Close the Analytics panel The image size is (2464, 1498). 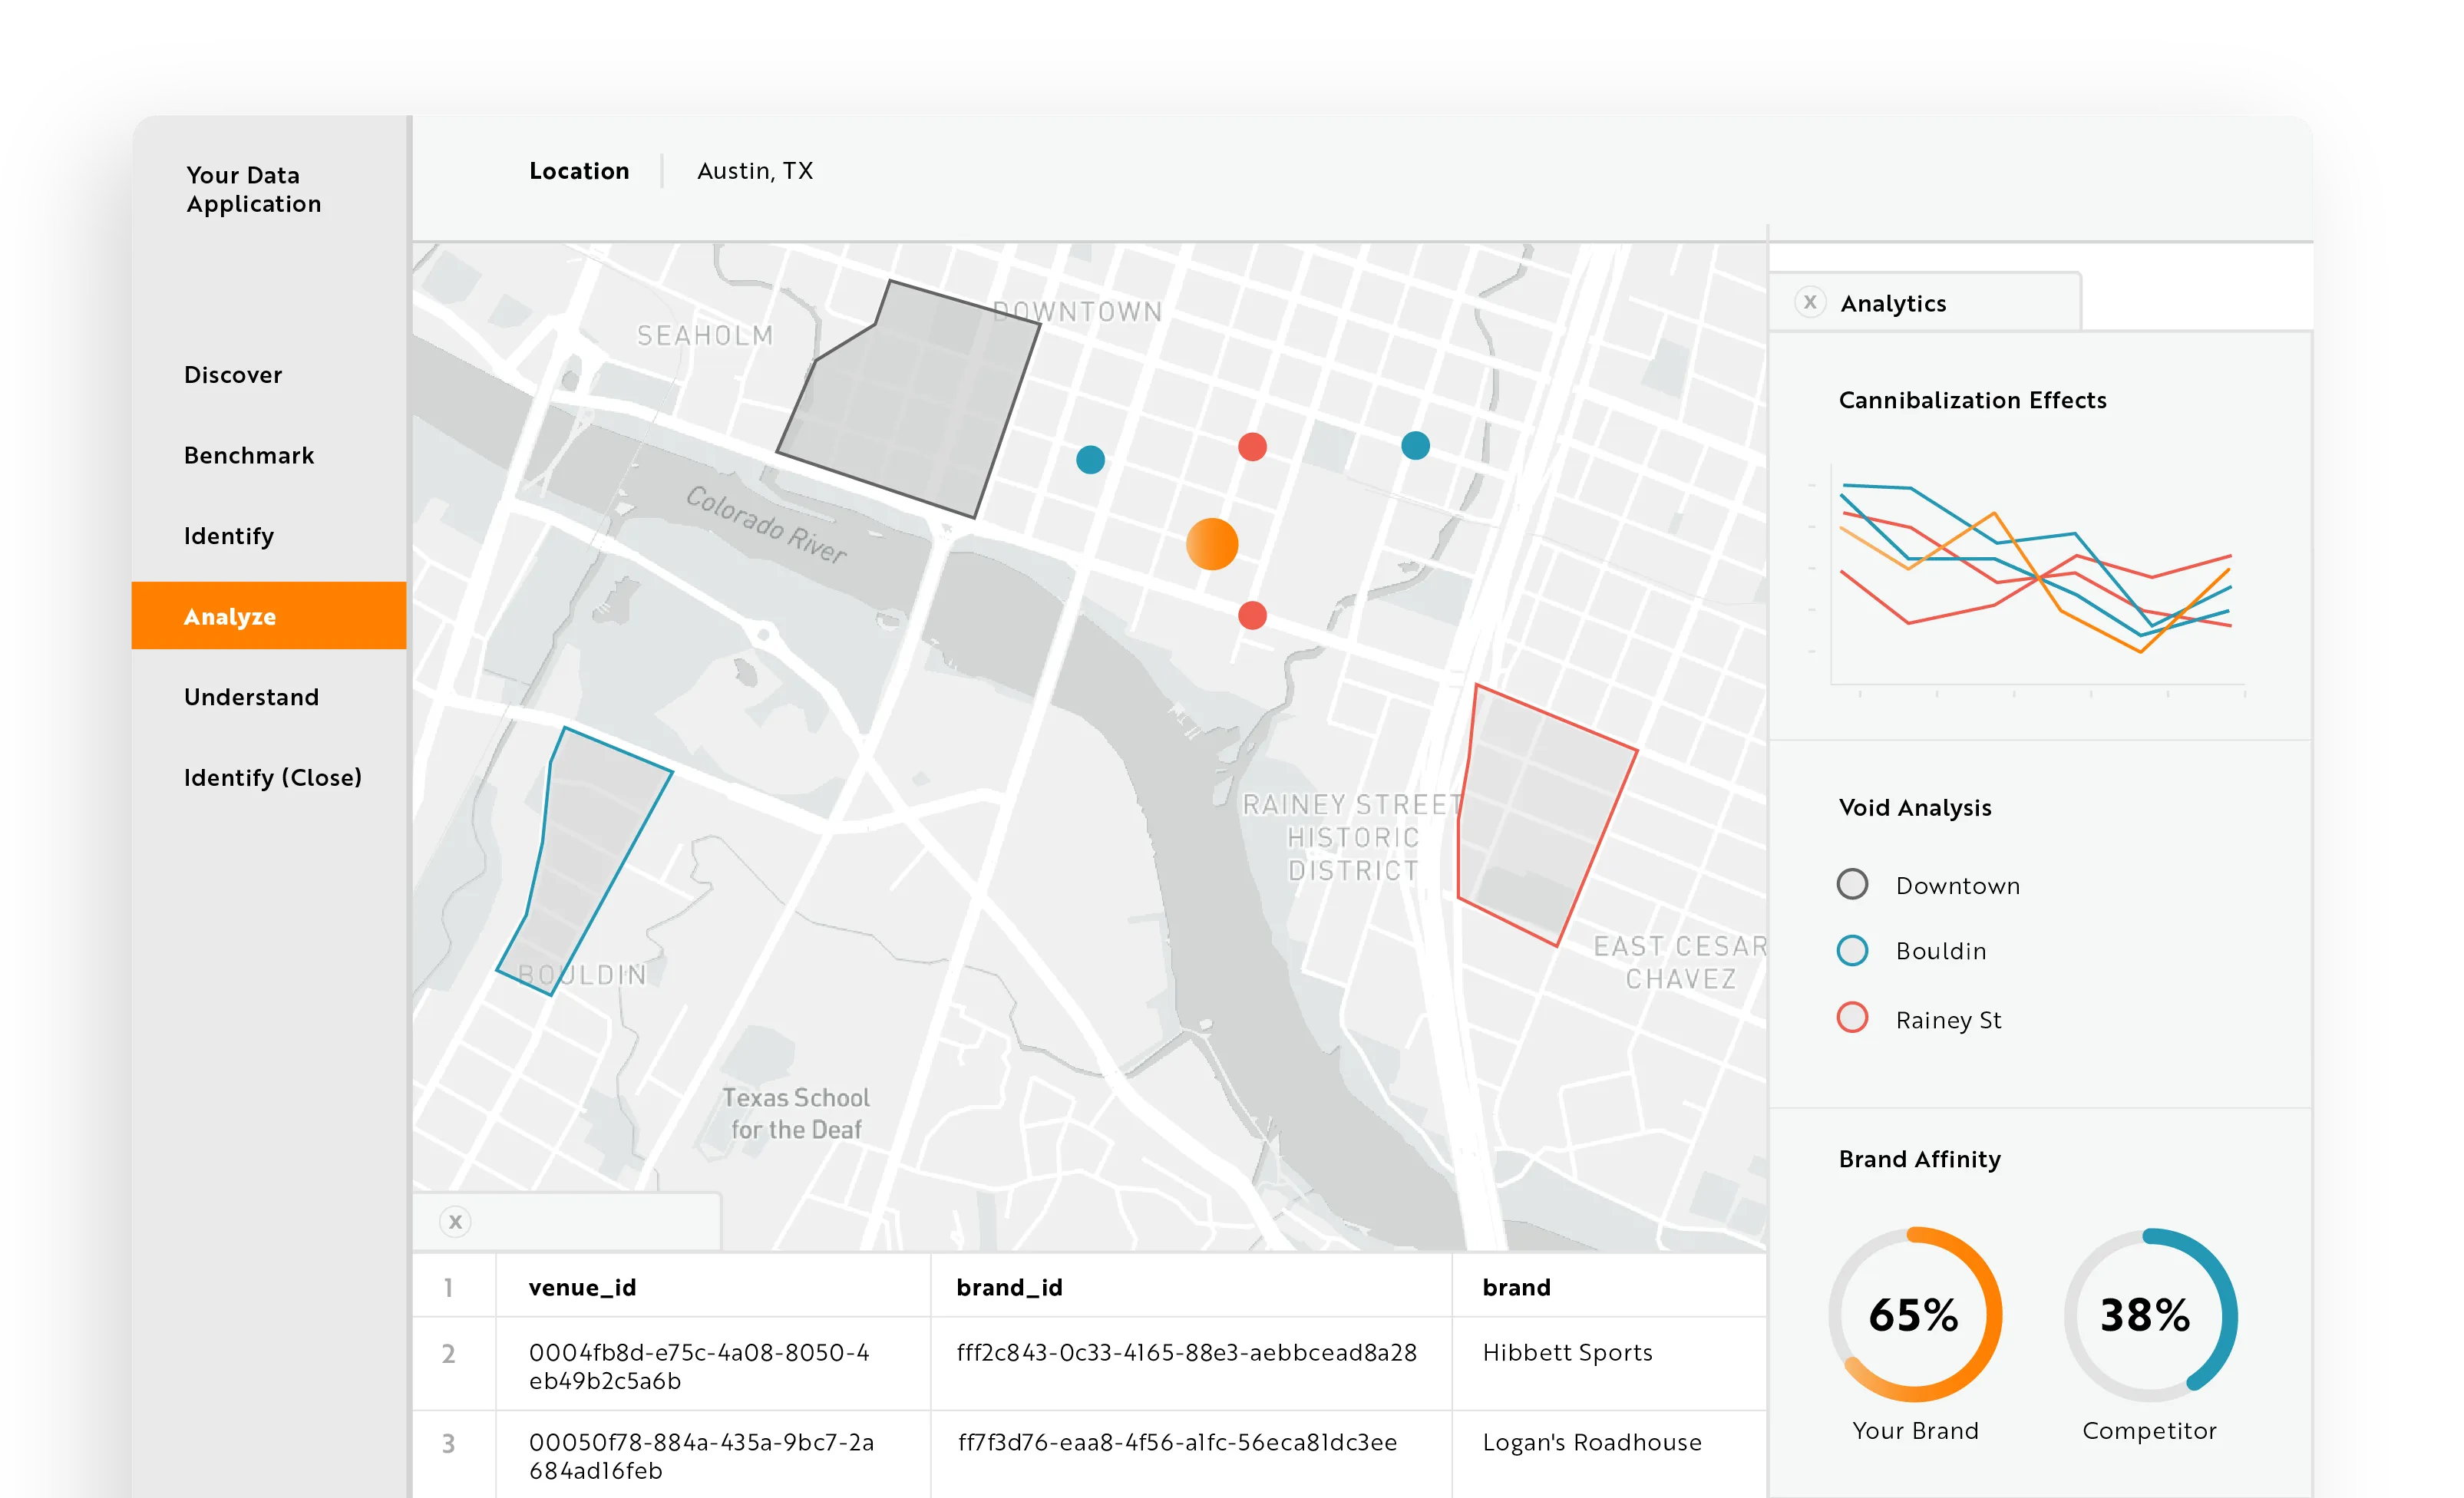tap(1812, 302)
